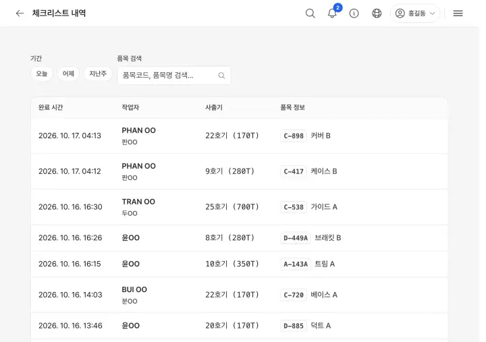Image resolution: width=486 pixels, height=342 pixels.
Task: Filter by 지난주 period chip
Action: coord(98,74)
